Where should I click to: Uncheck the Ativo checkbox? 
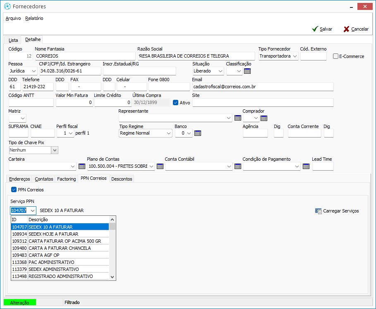click(175, 103)
